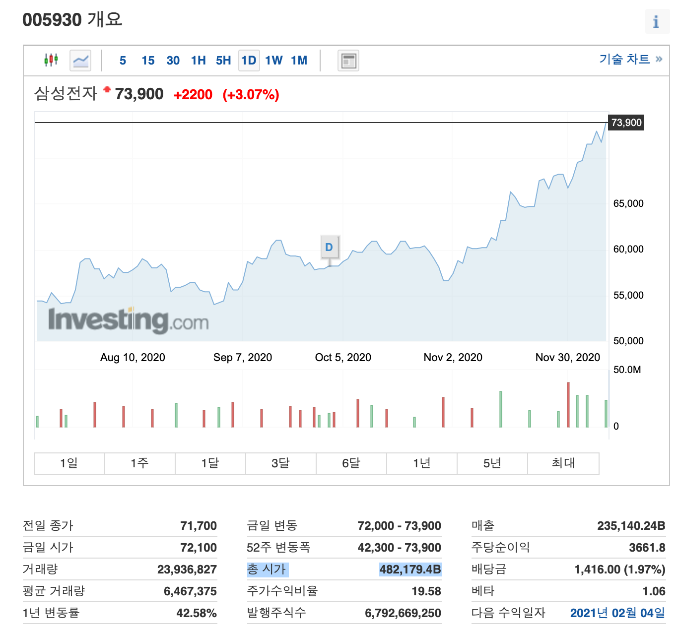Click the 삼성전자 stock name on chart
677x631 pixels.
[66, 94]
